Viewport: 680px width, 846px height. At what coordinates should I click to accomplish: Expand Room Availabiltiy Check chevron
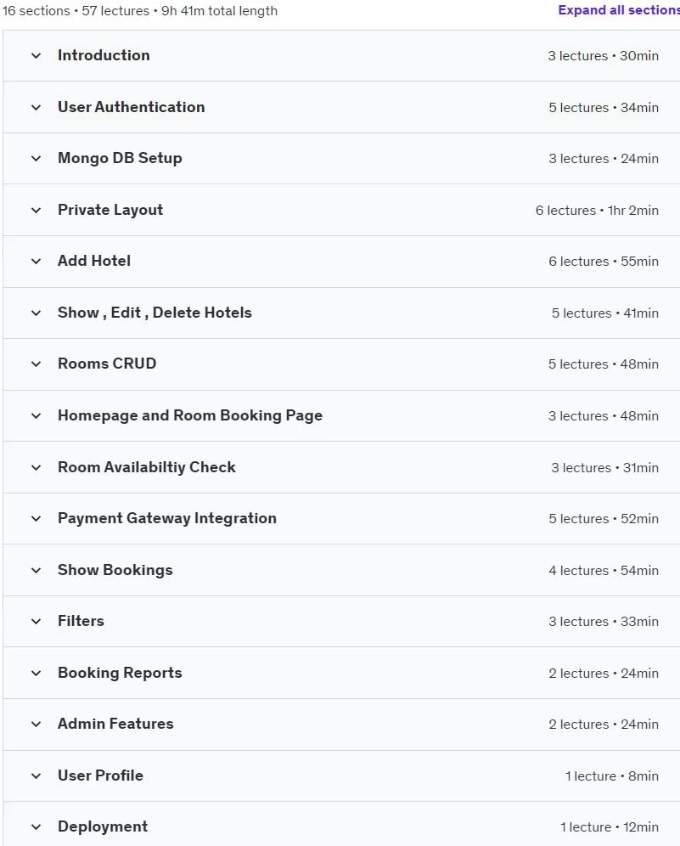click(37, 468)
